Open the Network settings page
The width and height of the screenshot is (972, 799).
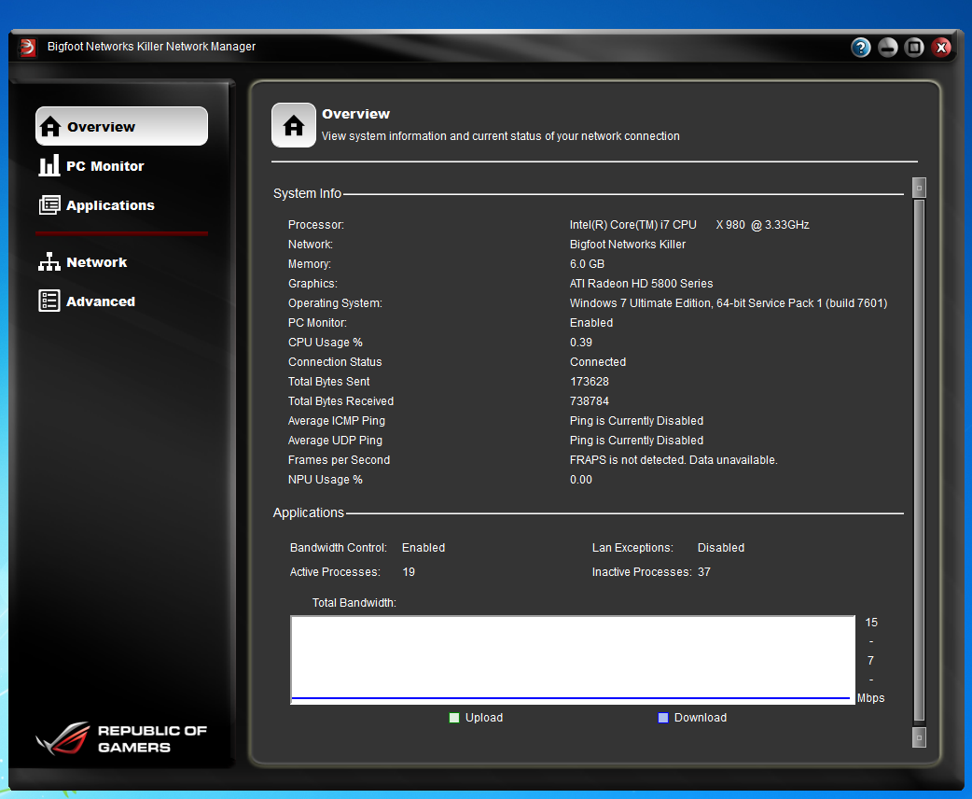pyautogui.click(x=97, y=262)
